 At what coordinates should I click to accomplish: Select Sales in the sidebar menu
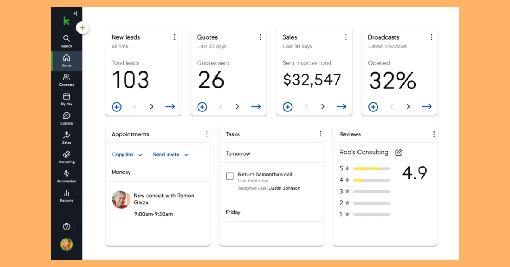click(x=66, y=137)
